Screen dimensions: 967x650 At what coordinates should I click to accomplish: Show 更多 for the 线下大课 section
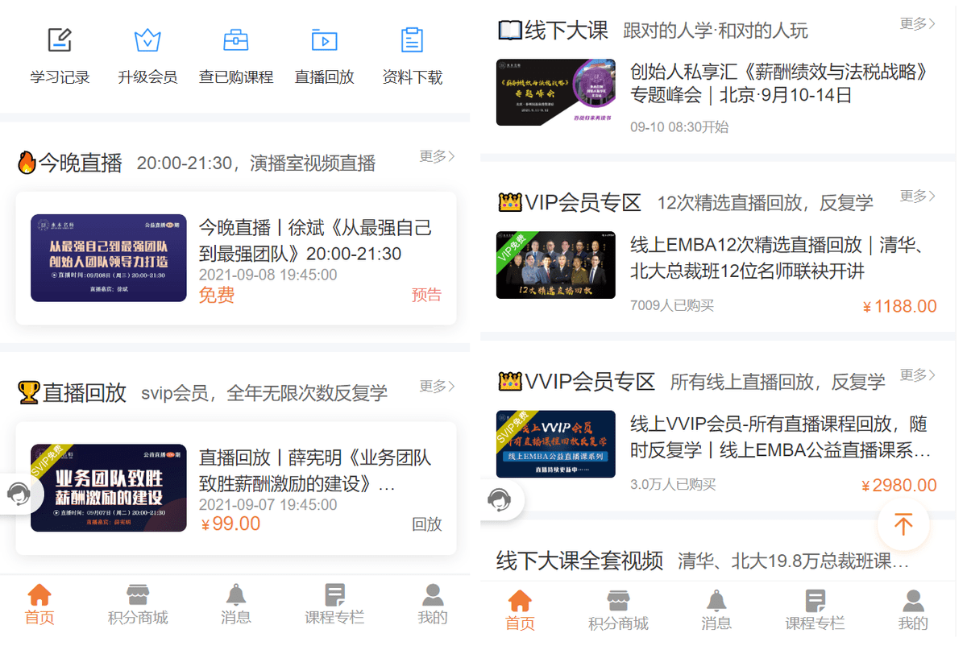tap(917, 24)
